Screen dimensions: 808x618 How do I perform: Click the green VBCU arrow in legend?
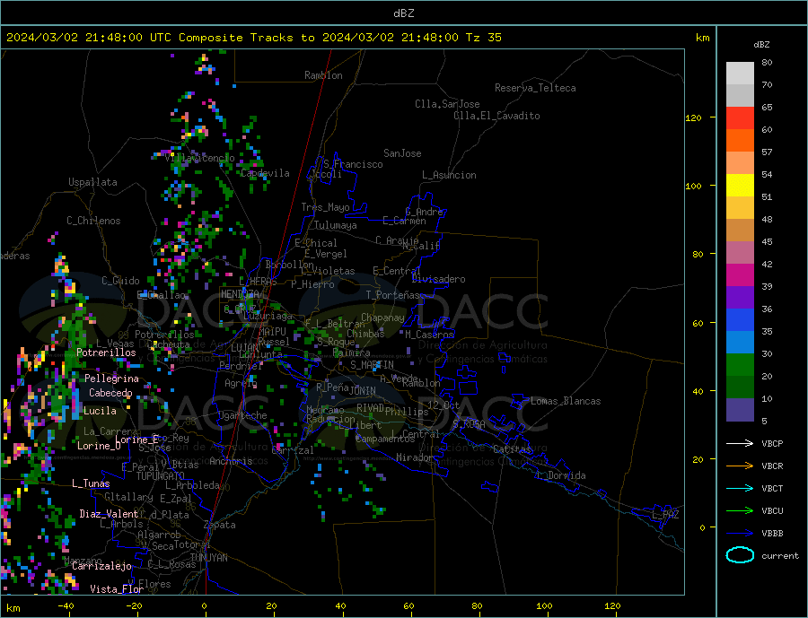click(740, 511)
